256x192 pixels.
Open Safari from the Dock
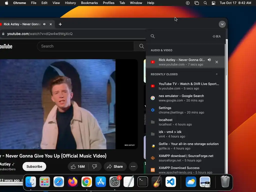coord(59,182)
